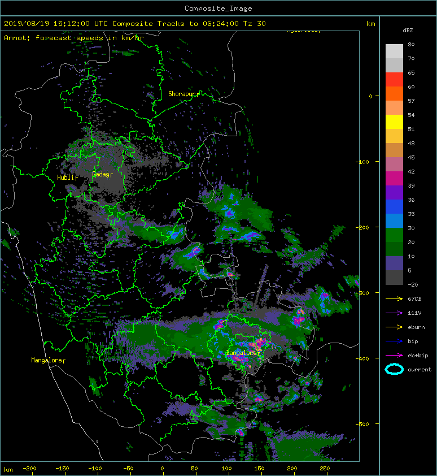Viewport: 437px width, 476px height.
Task: Click the purple 111V track arrow
Action: (x=394, y=313)
